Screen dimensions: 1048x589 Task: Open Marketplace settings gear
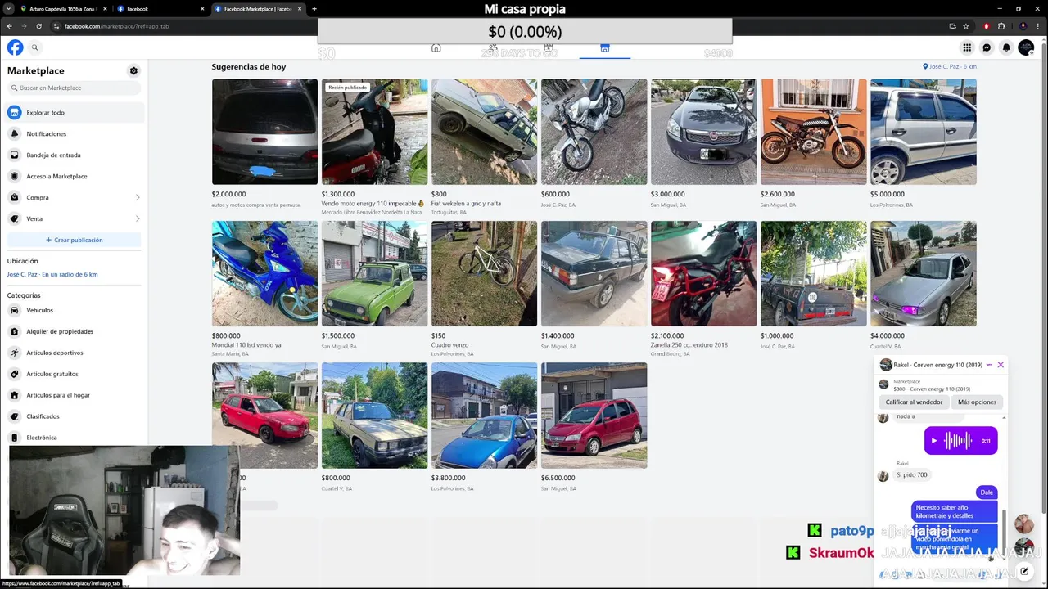click(x=133, y=70)
